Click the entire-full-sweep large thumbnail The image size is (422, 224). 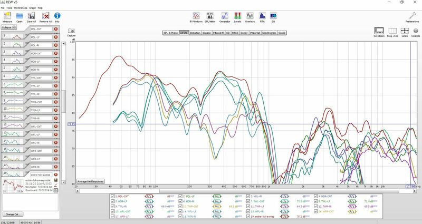[13, 186]
